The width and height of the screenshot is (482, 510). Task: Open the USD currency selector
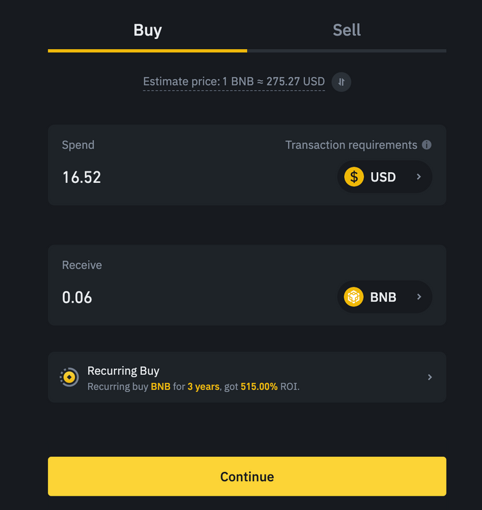pos(383,177)
